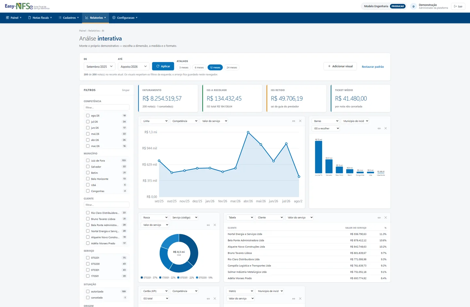Open the Notas fiscais menu

40,18
